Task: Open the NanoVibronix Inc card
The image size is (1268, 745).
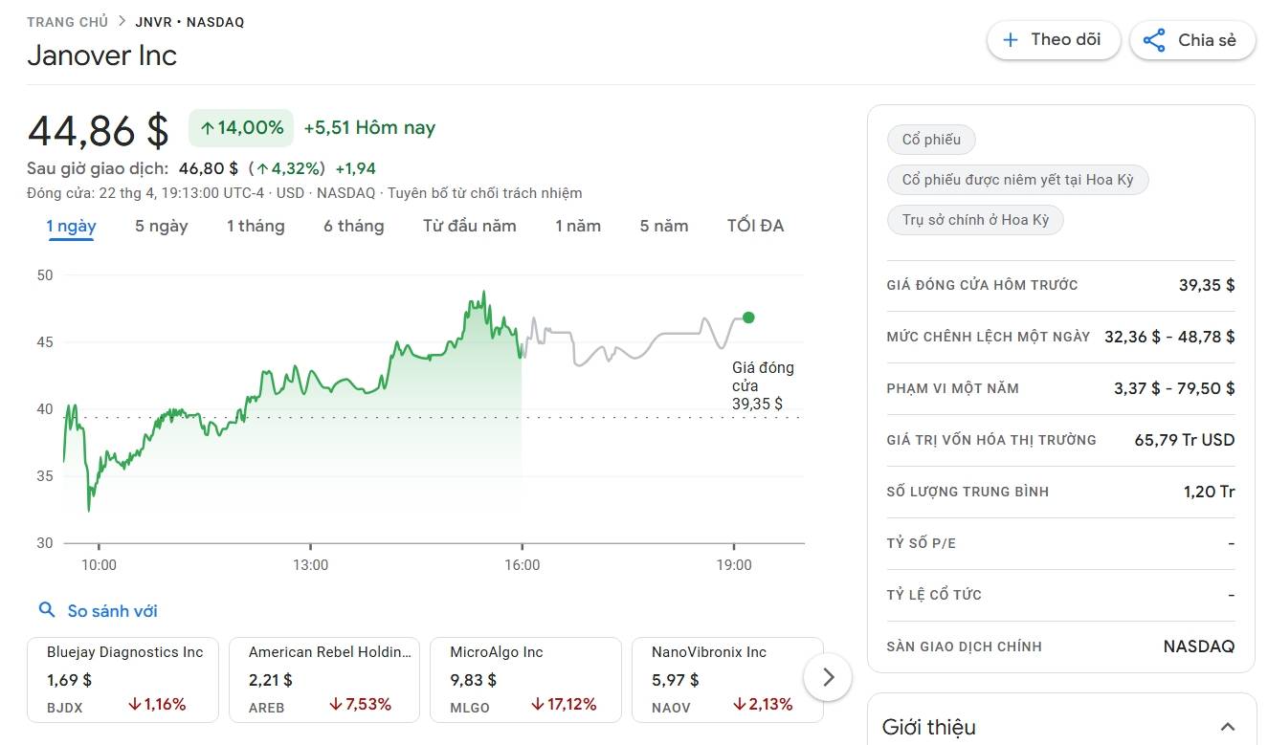Action: point(727,680)
